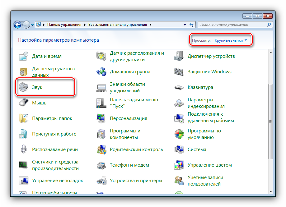Click the Мышь mouse icon
Image resolution: width=286 pixels, height=207 pixels.
[24, 103]
